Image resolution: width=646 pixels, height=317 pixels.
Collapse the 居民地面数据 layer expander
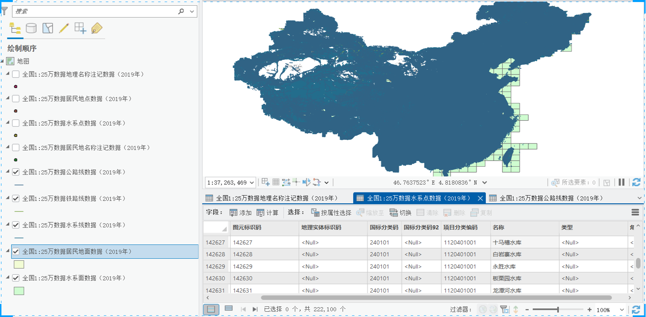click(8, 251)
